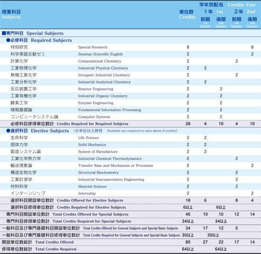Select 'Credits Required for Required Subjects' label
The width and height of the screenshot is (261, 254).
click(93, 124)
